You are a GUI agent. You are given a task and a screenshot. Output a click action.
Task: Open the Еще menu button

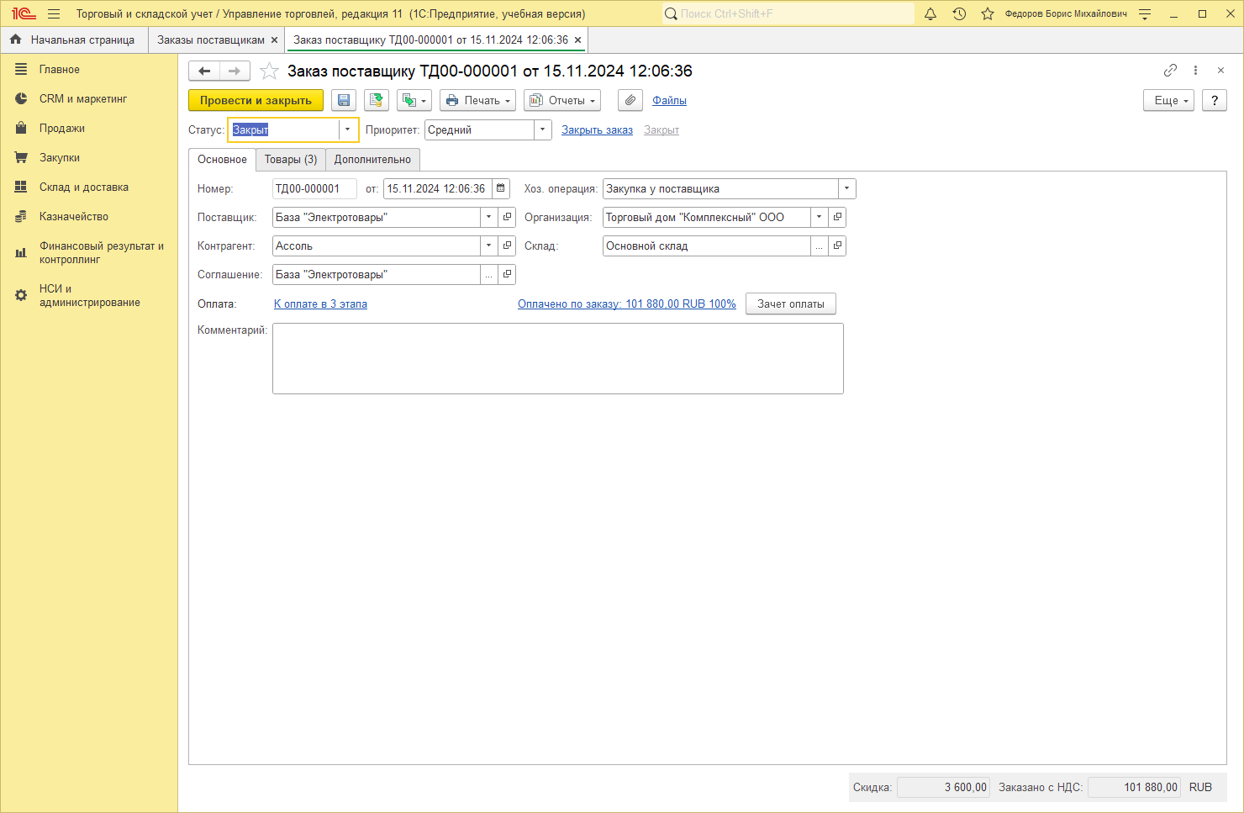(1168, 100)
